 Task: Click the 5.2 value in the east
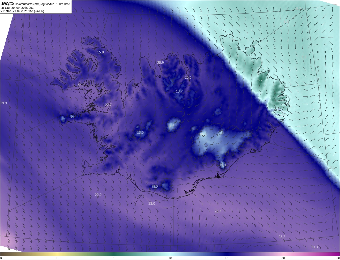pyautogui.click(x=260, y=80)
